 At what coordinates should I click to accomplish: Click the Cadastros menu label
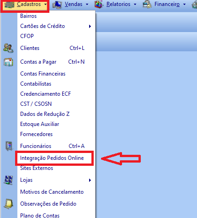click(29, 4)
